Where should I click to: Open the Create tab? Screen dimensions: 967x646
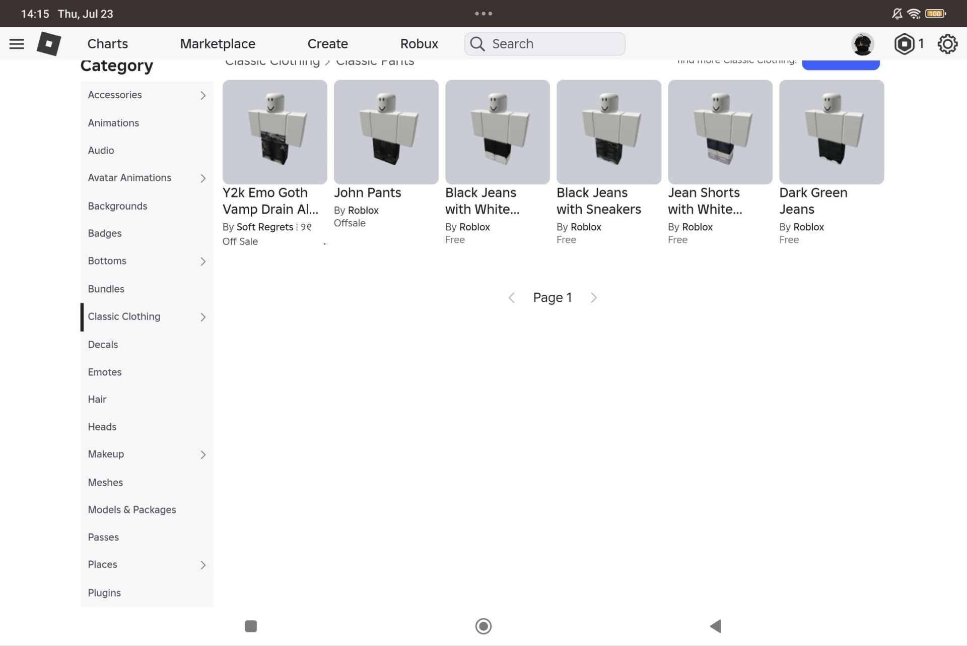coord(327,44)
